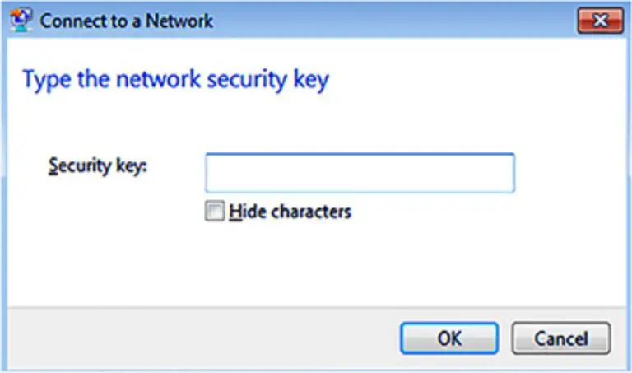Close the Connect to a Network dialog
This screenshot has height=373, width=632.
pyautogui.click(x=600, y=20)
